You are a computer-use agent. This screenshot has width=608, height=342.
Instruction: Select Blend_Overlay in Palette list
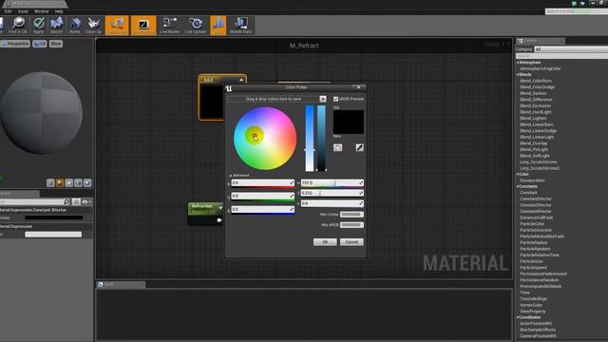click(534, 143)
